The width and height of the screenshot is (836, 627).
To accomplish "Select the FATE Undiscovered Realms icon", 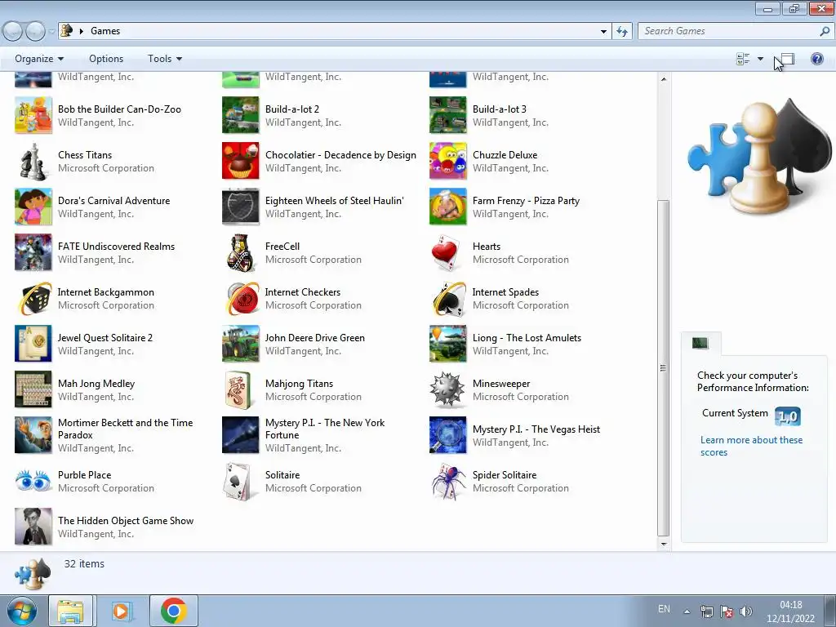I will pyautogui.click(x=33, y=253).
